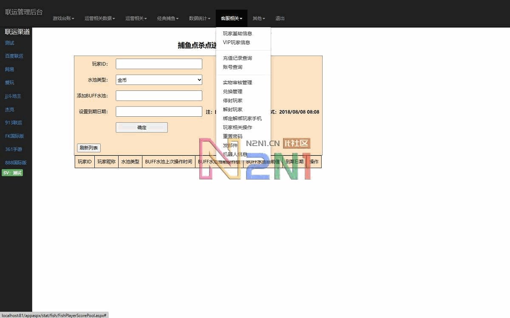This screenshot has height=318, width=510.
Task: Open the 游戏台账 dropdown menu
Action: coord(64,18)
